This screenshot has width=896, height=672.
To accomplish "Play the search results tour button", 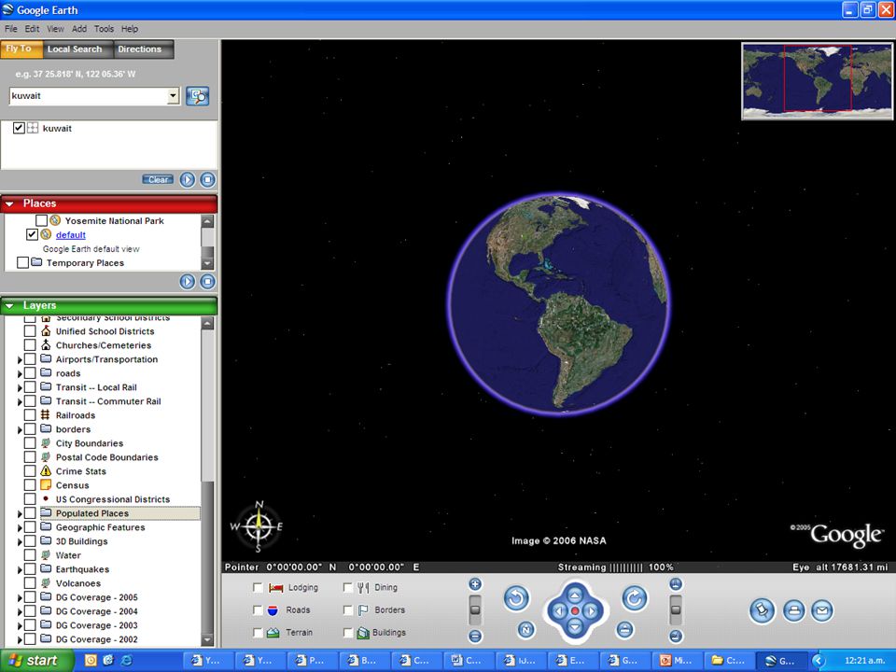I will 188,179.
